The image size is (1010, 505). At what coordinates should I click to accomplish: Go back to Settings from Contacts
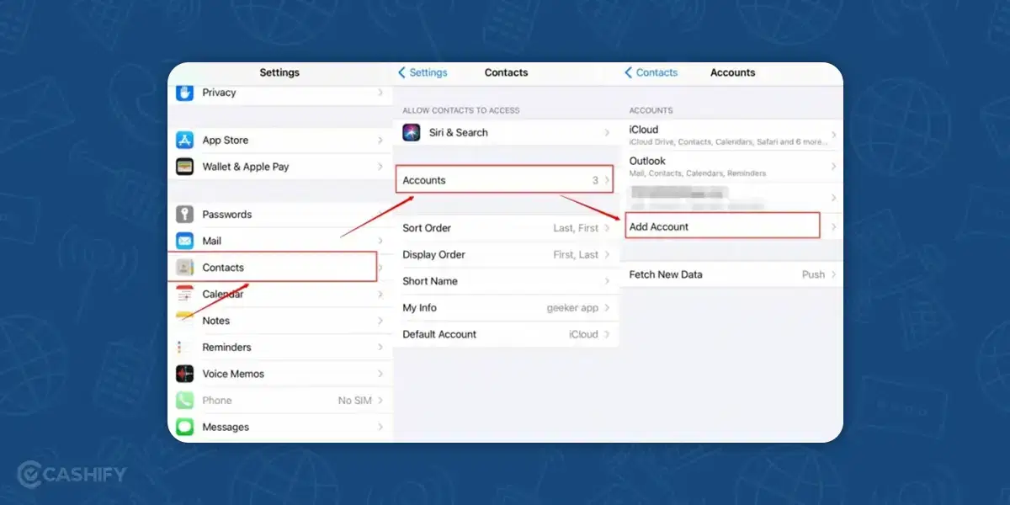423,72
